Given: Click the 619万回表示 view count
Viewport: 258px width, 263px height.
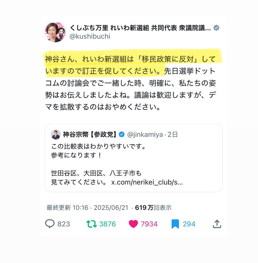Looking at the screenshot, I should click(x=153, y=208).
